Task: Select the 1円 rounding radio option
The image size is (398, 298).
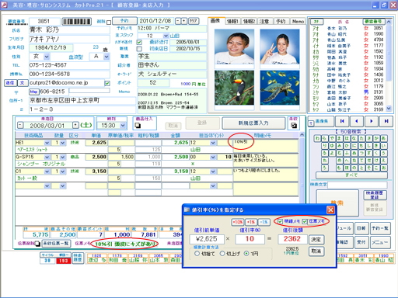Action: point(246,254)
